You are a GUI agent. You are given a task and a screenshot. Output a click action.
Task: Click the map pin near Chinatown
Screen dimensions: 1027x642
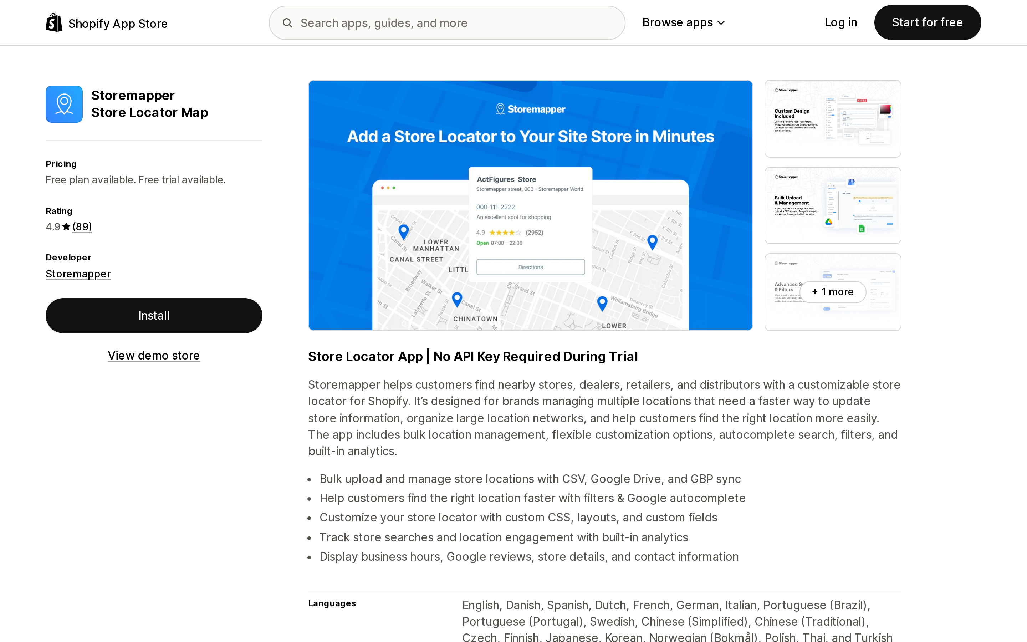point(457,300)
